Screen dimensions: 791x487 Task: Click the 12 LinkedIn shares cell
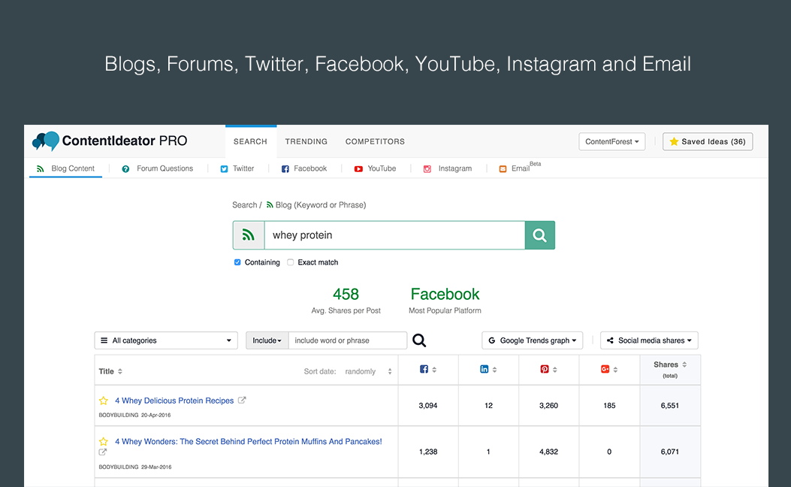[488, 405]
